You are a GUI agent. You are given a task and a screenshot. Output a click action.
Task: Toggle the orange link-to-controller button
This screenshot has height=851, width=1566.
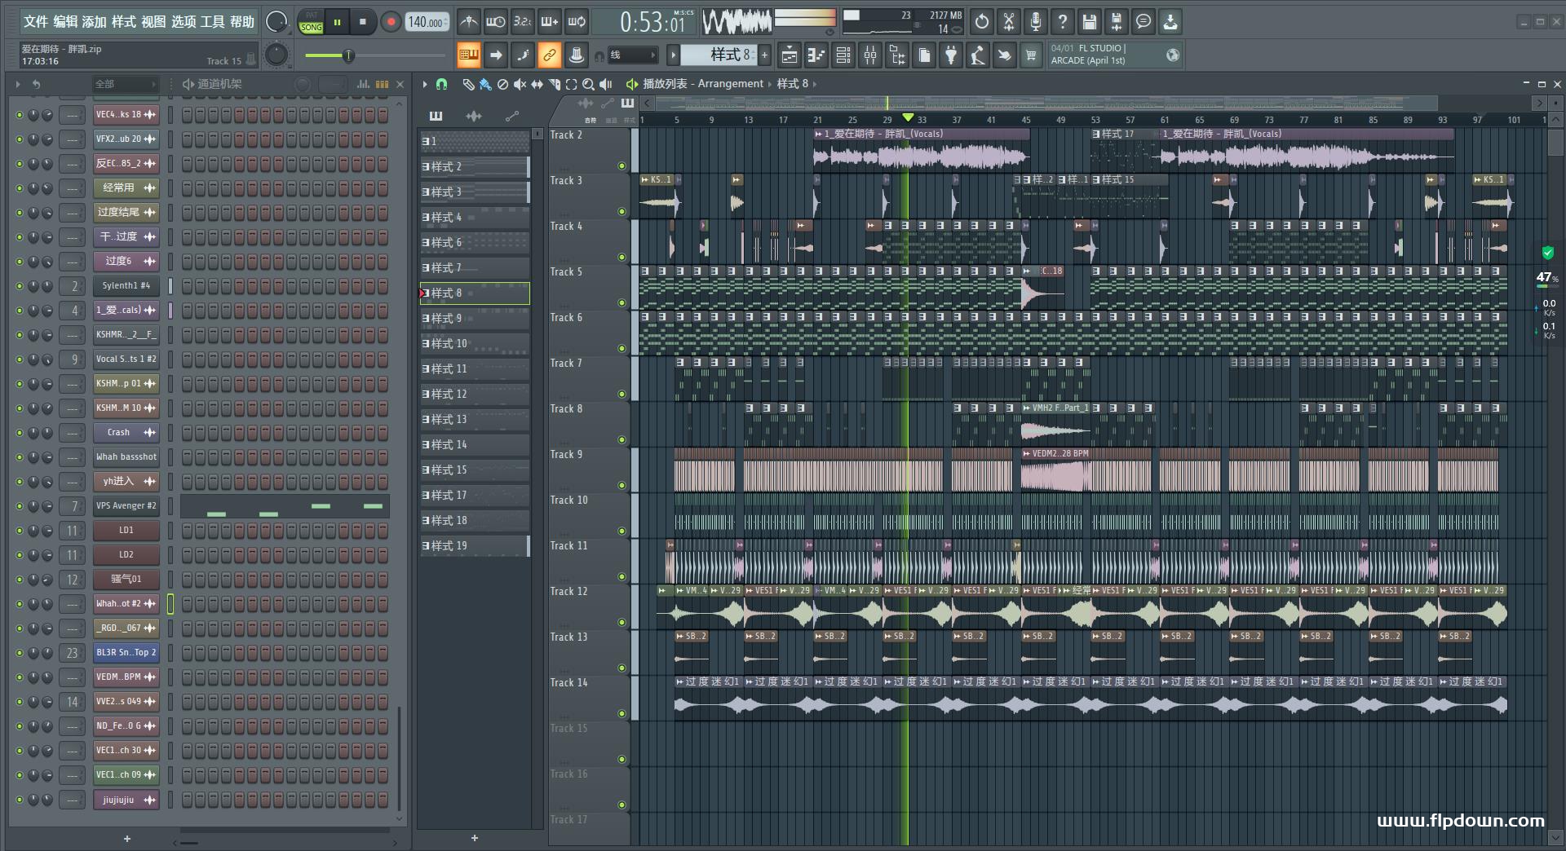click(x=549, y=55)
